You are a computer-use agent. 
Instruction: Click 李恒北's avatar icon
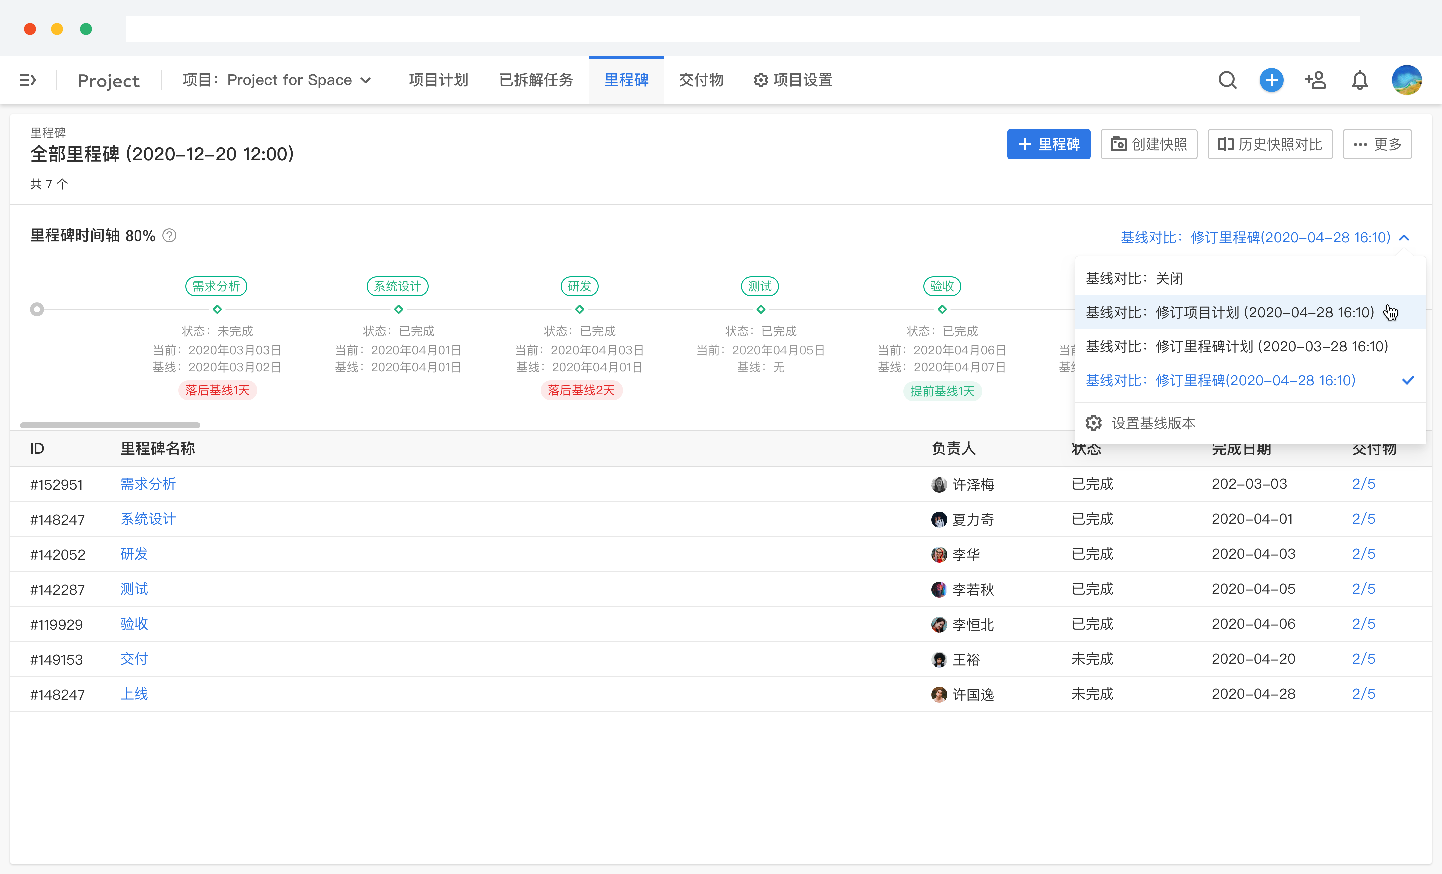pos(939,625)
